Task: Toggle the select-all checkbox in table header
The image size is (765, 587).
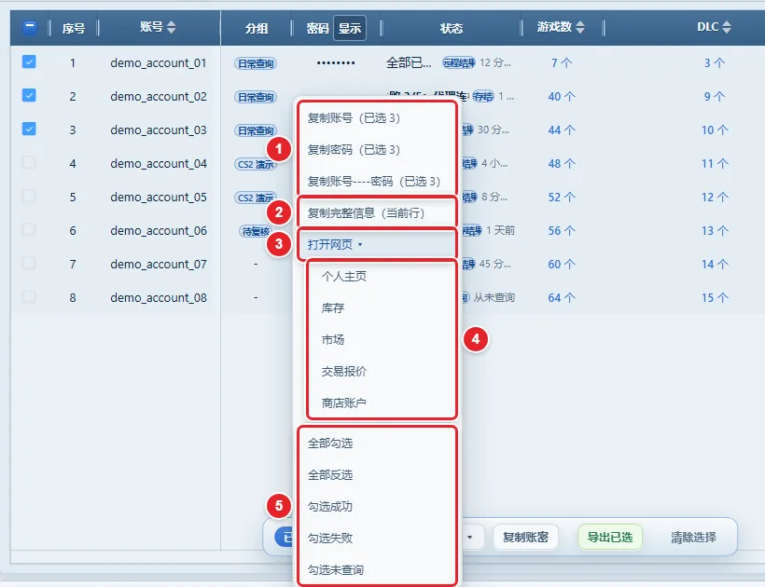Action: 30,28
